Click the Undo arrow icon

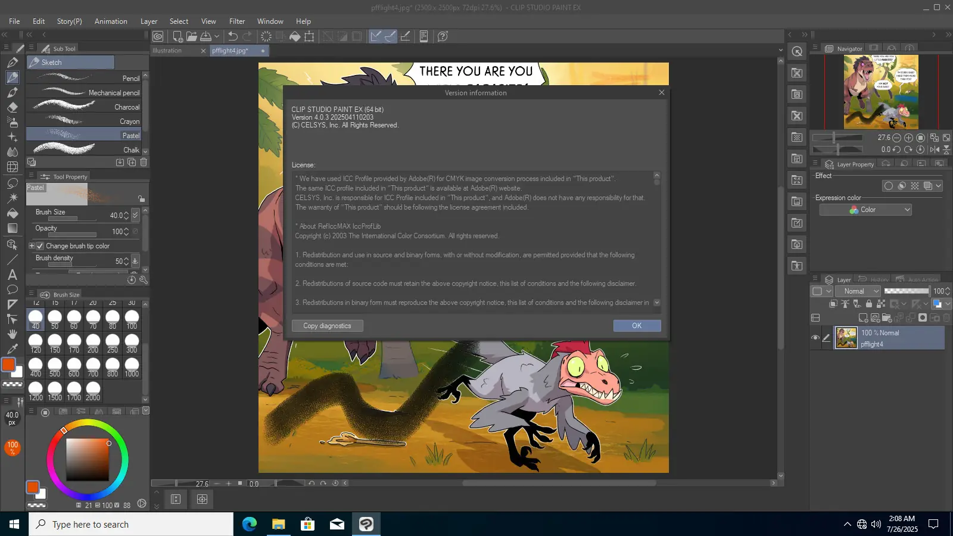coord(233,36)
